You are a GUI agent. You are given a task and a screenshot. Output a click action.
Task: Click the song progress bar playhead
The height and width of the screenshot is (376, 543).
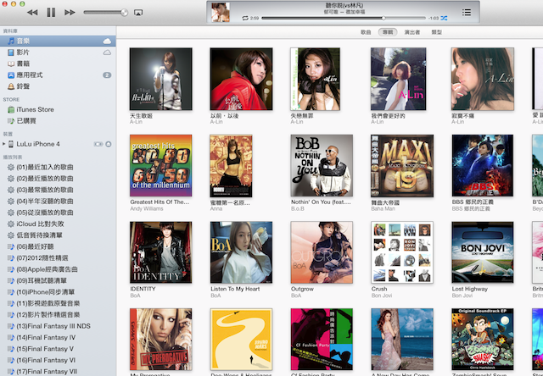pos(383,18)
